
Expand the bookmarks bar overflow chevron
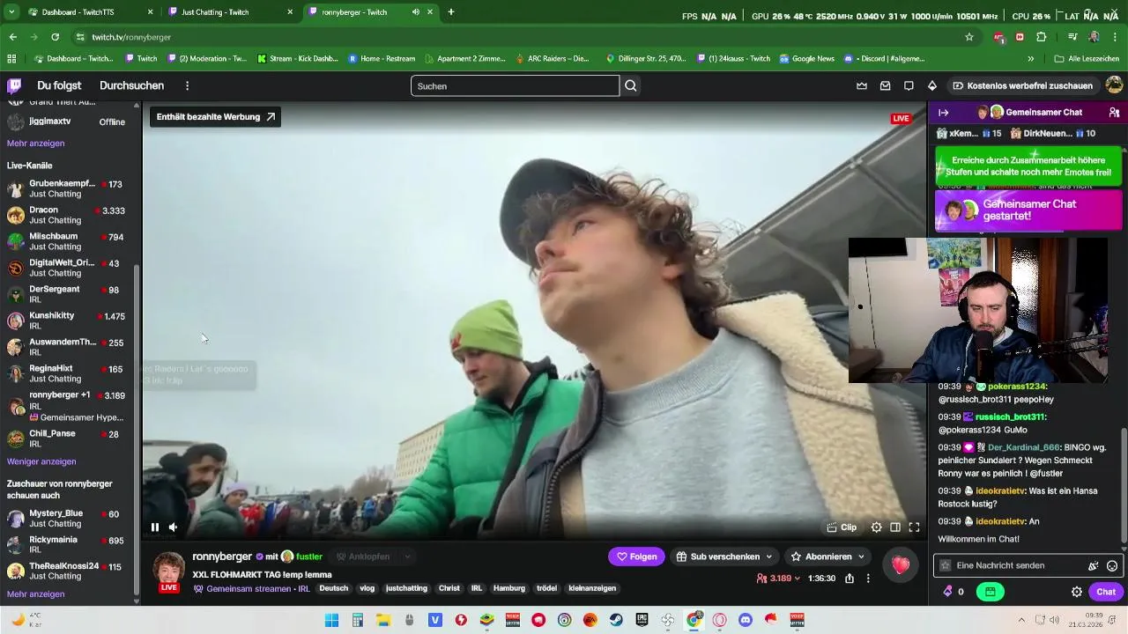point(1030,59)
